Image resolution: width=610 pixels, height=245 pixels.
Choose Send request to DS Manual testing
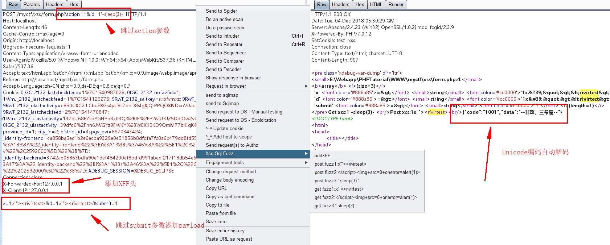click(253, 112)
